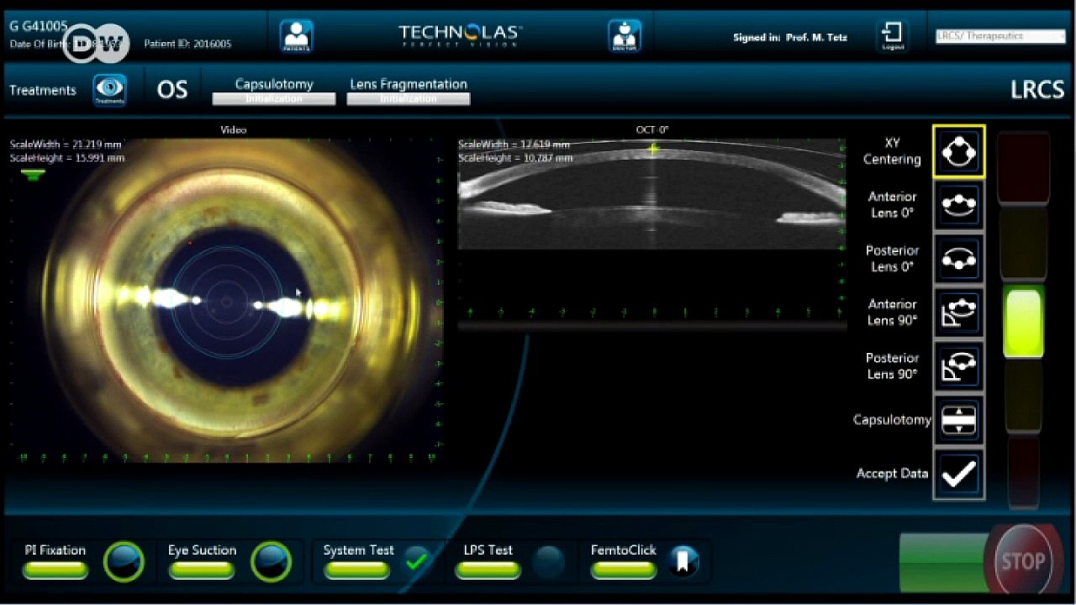Screen dimensions: 1076x605
Task: Click the "Treatments" label
Action: point(43,90)
